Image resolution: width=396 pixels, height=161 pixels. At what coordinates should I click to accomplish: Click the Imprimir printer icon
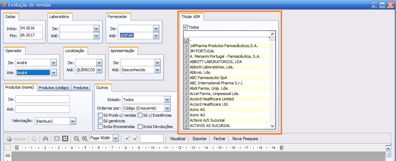click(x=9, y=139)
